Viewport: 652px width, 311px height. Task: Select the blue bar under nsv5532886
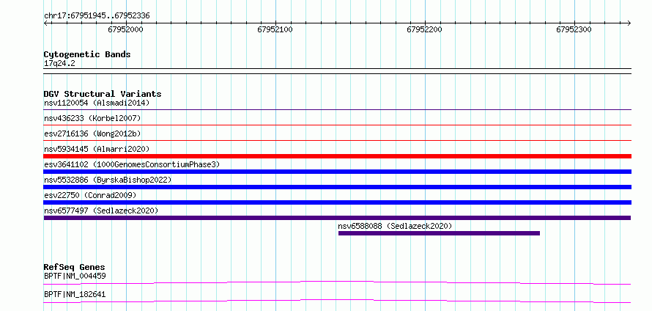coord(337,187)
